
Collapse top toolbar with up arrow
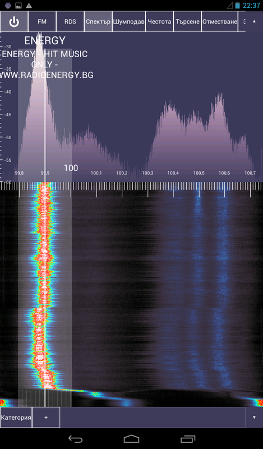(x=254, y=21)
